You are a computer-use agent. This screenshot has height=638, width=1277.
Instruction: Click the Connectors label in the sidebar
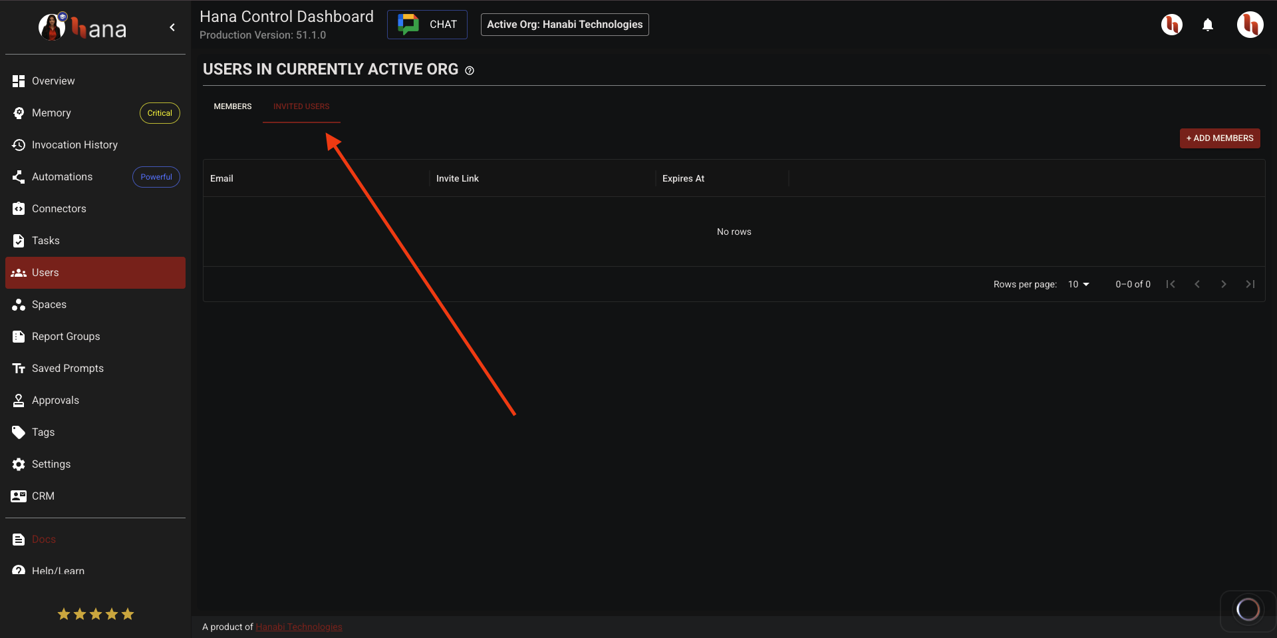pyautogui.click(x=59, y=209)
